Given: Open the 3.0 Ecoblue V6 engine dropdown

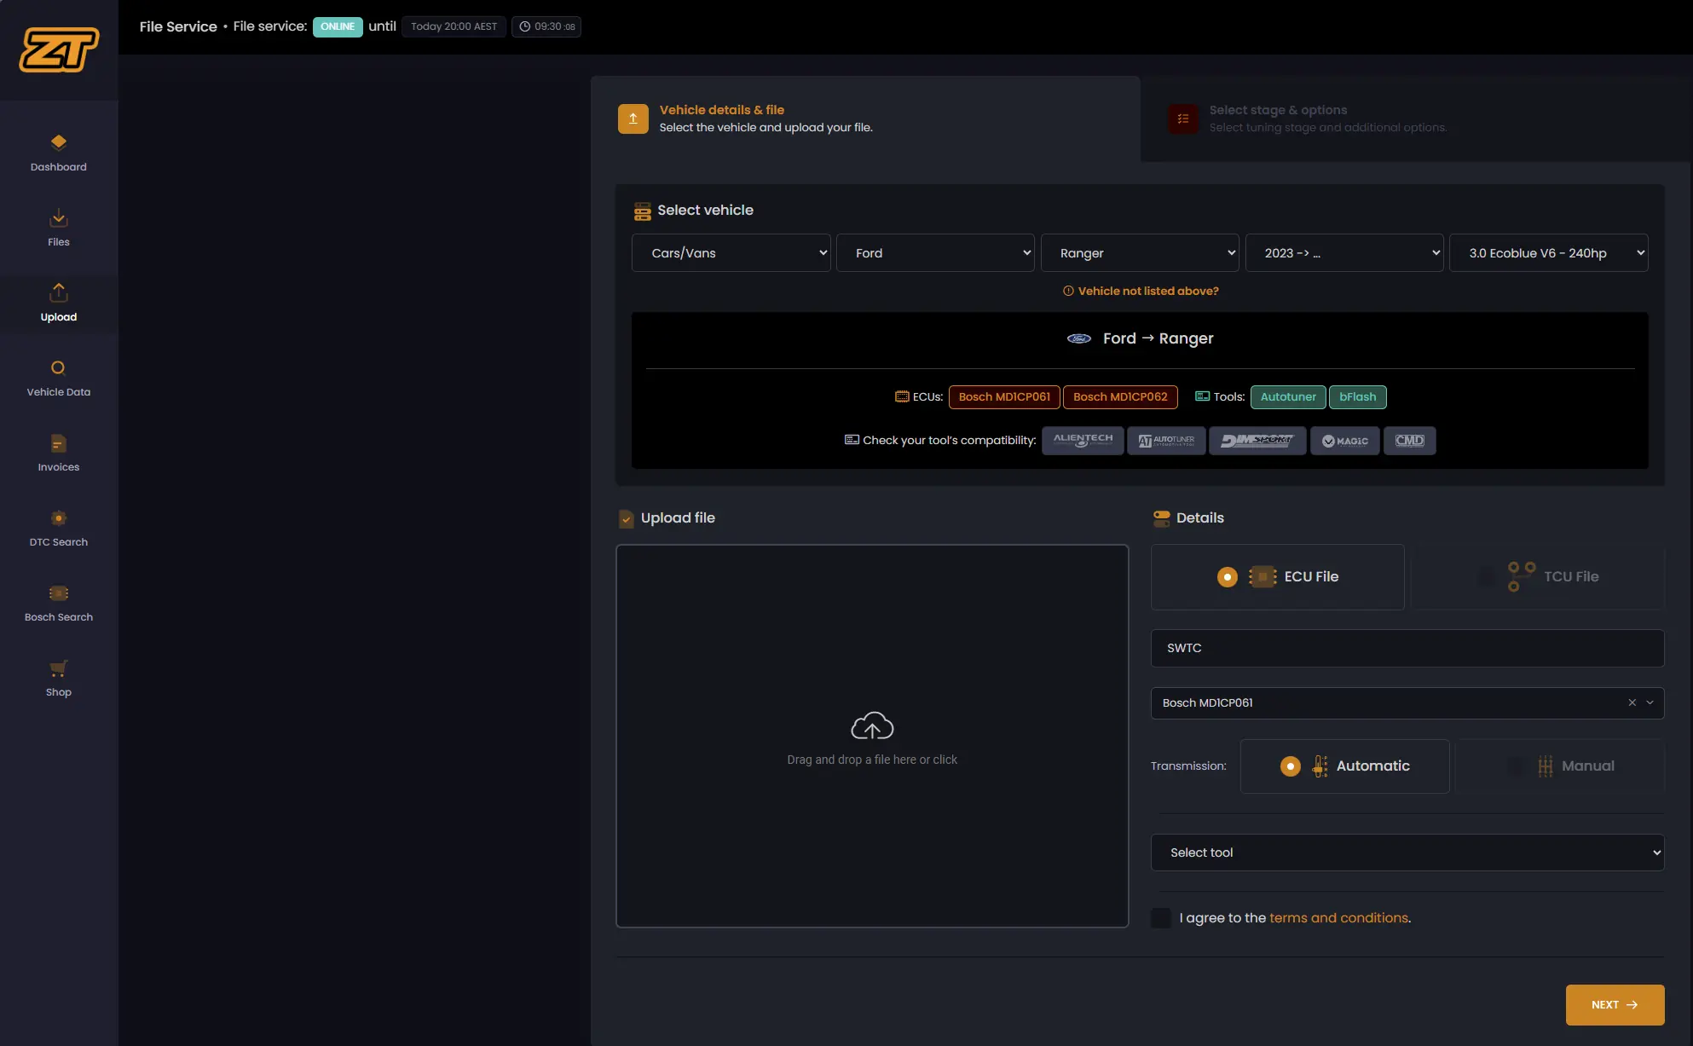Looking at the screenshot, I should pos(1549,253).
